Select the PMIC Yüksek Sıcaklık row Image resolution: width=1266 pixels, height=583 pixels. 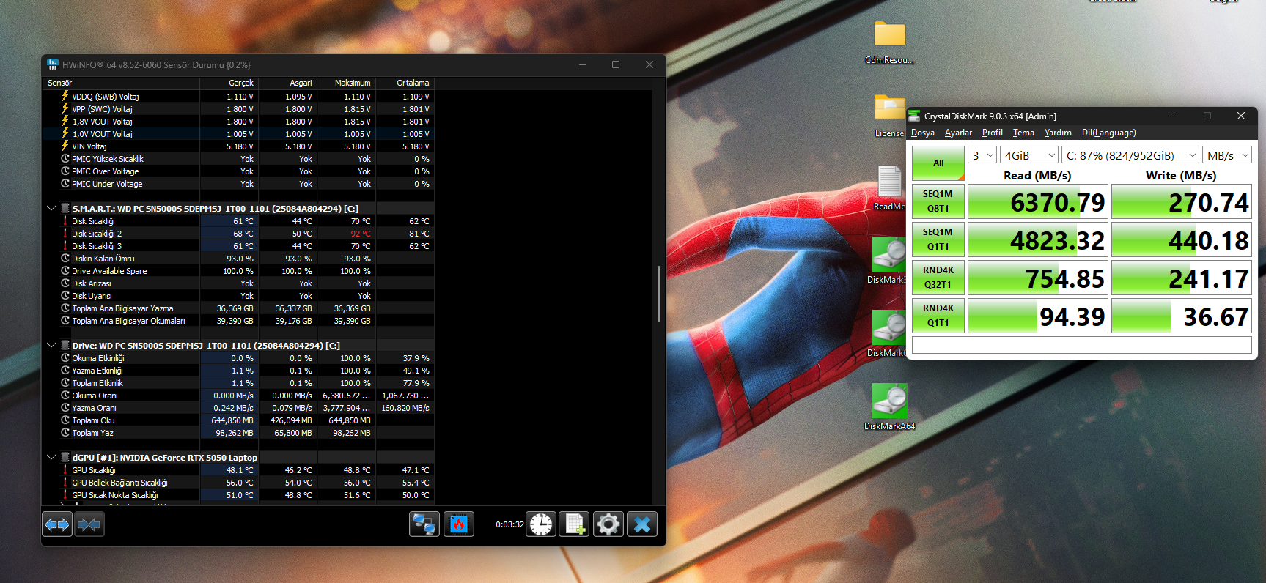(x=238, y=159)
